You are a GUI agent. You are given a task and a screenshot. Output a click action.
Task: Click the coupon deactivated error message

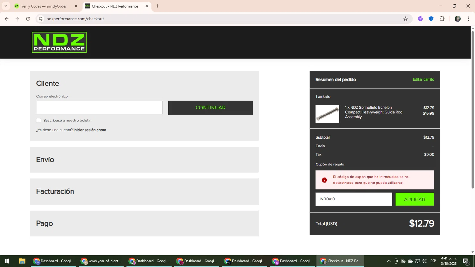(371, 180)
